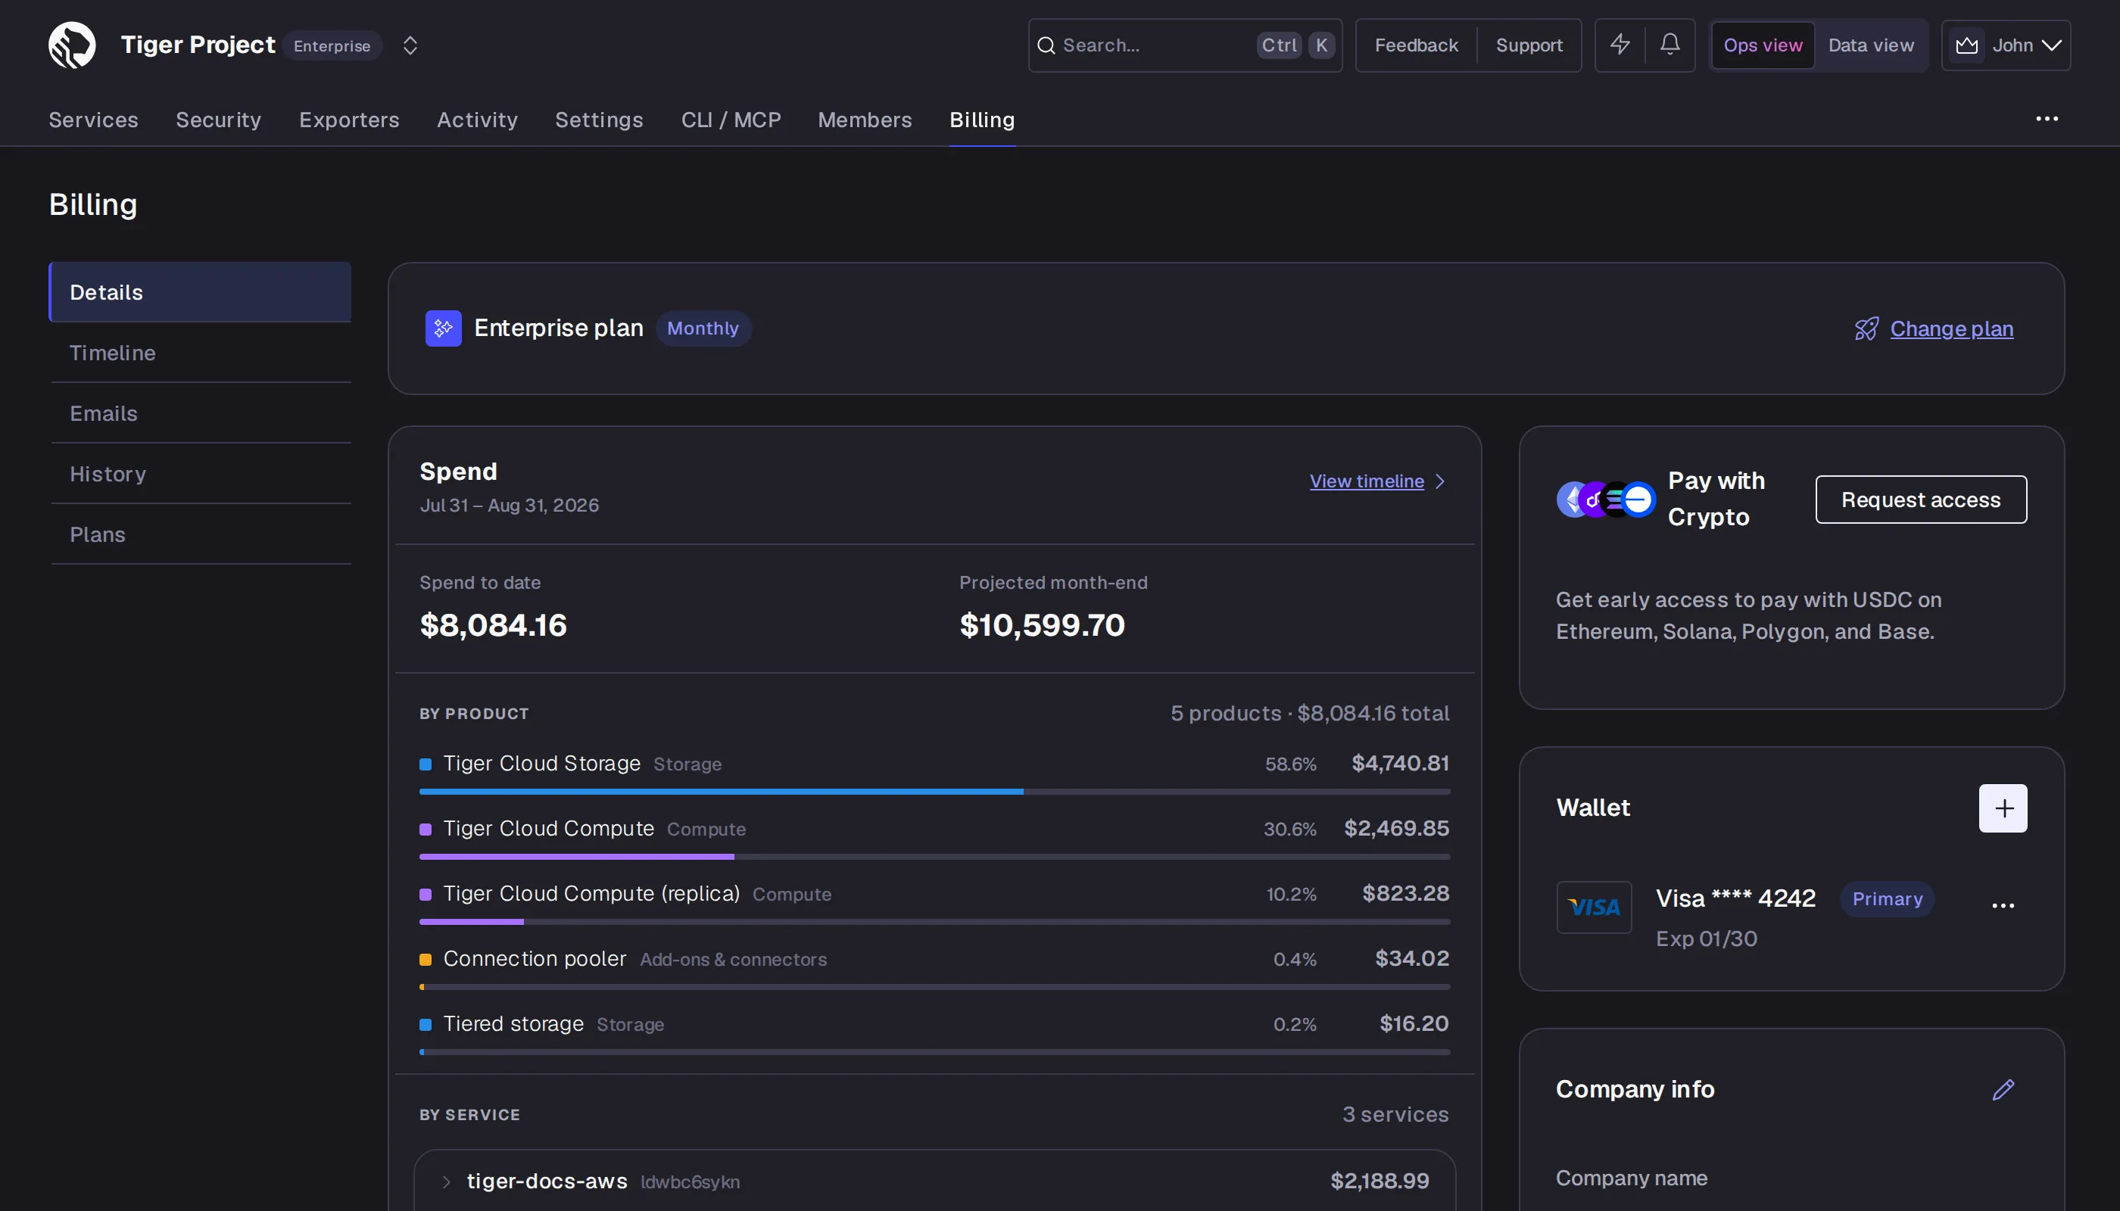Open the View timeline link

[x=1366, y=481]
